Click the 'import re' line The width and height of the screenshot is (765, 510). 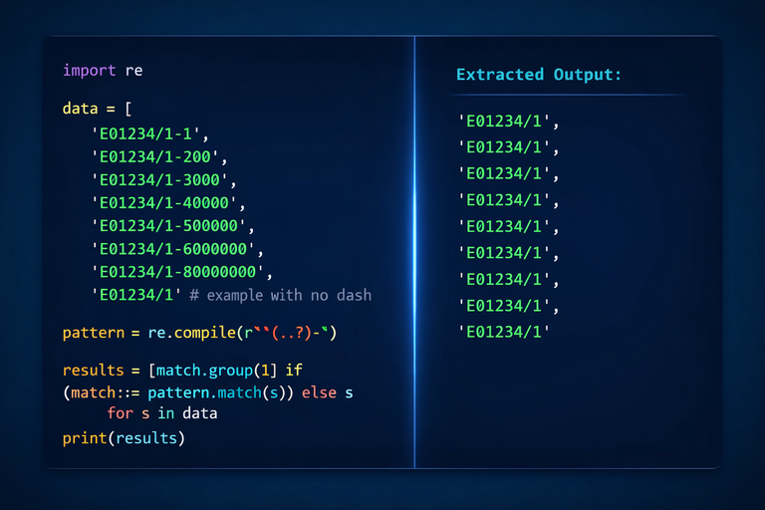(103, 71)
